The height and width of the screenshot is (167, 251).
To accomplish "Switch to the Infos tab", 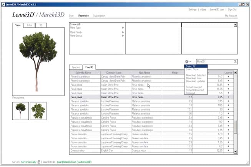I will [29, 25].
